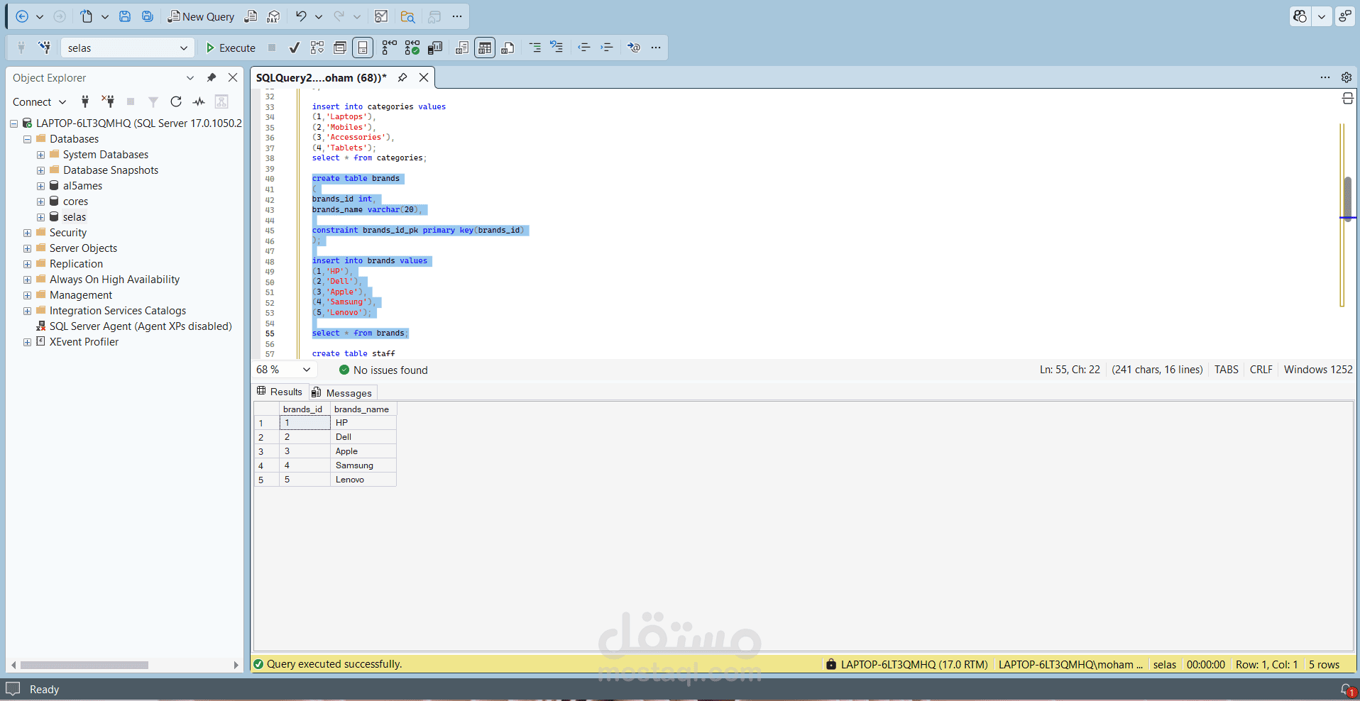This screenshot has width=1360, height=701.
Task: Toggle the Object Explorer auto-hide pin
Action: click(x=211, y=77)
